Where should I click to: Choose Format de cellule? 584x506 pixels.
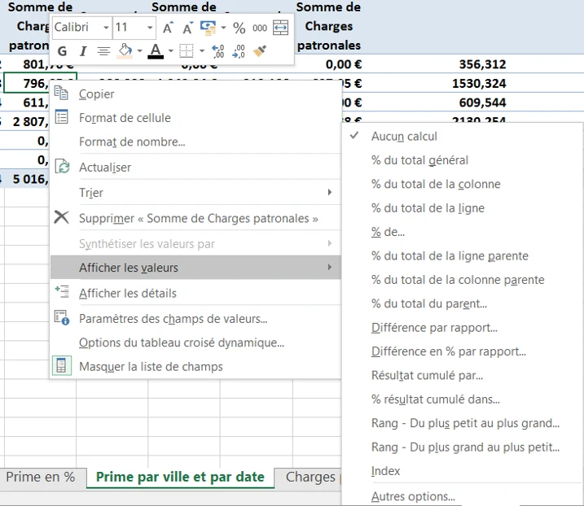[x=195, y=118]
